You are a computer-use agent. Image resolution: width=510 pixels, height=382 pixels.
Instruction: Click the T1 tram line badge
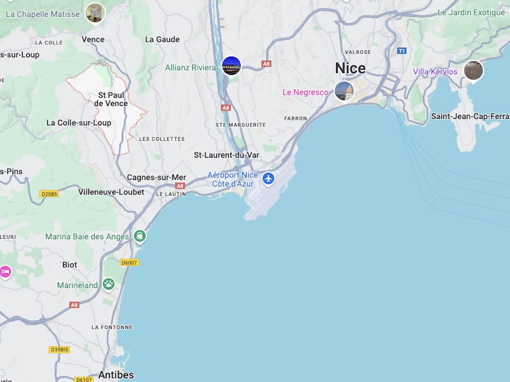coord(402,51)
